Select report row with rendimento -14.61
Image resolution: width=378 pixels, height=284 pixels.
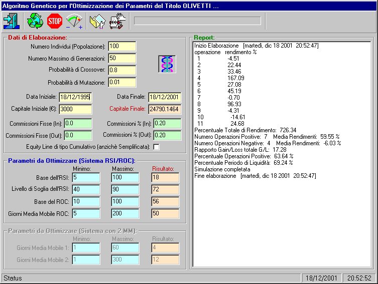click(221, 117)
